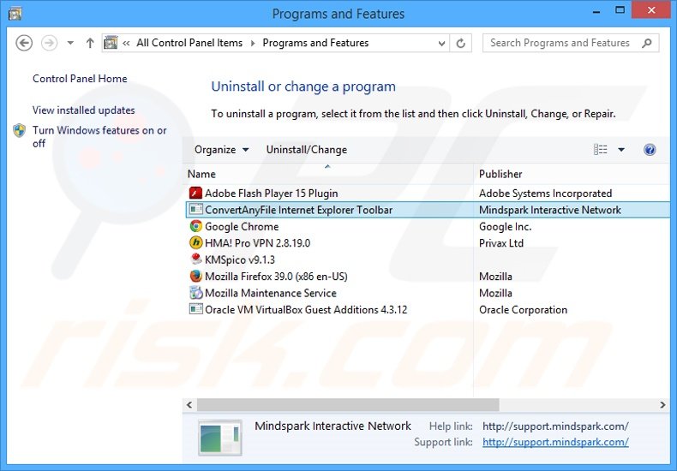Expand the hidden breadcrumb chevrons
Viewport: 677px width, 471px height.
click(x=126, y=43)
